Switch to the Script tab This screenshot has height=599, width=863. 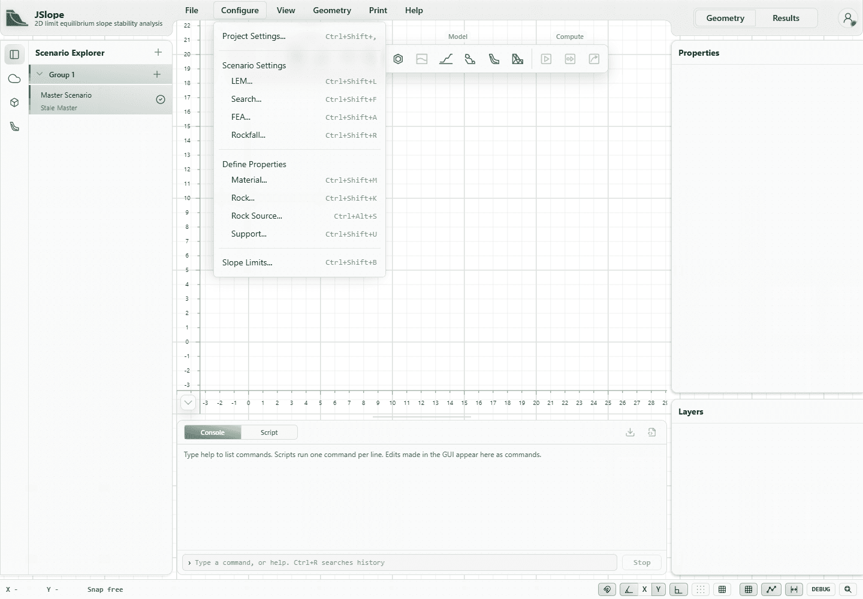coord(269,432)
